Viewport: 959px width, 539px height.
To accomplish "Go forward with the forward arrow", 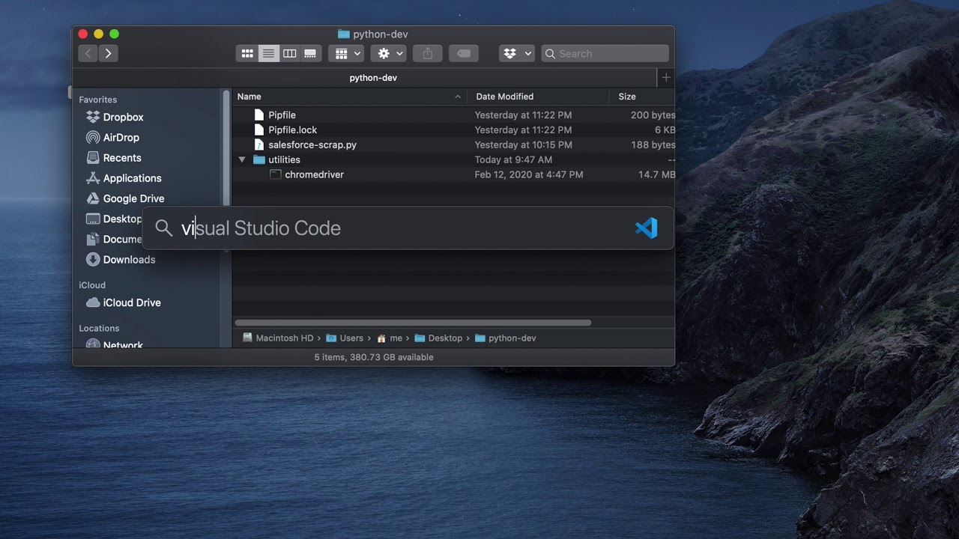I will (x=109, y=53).
